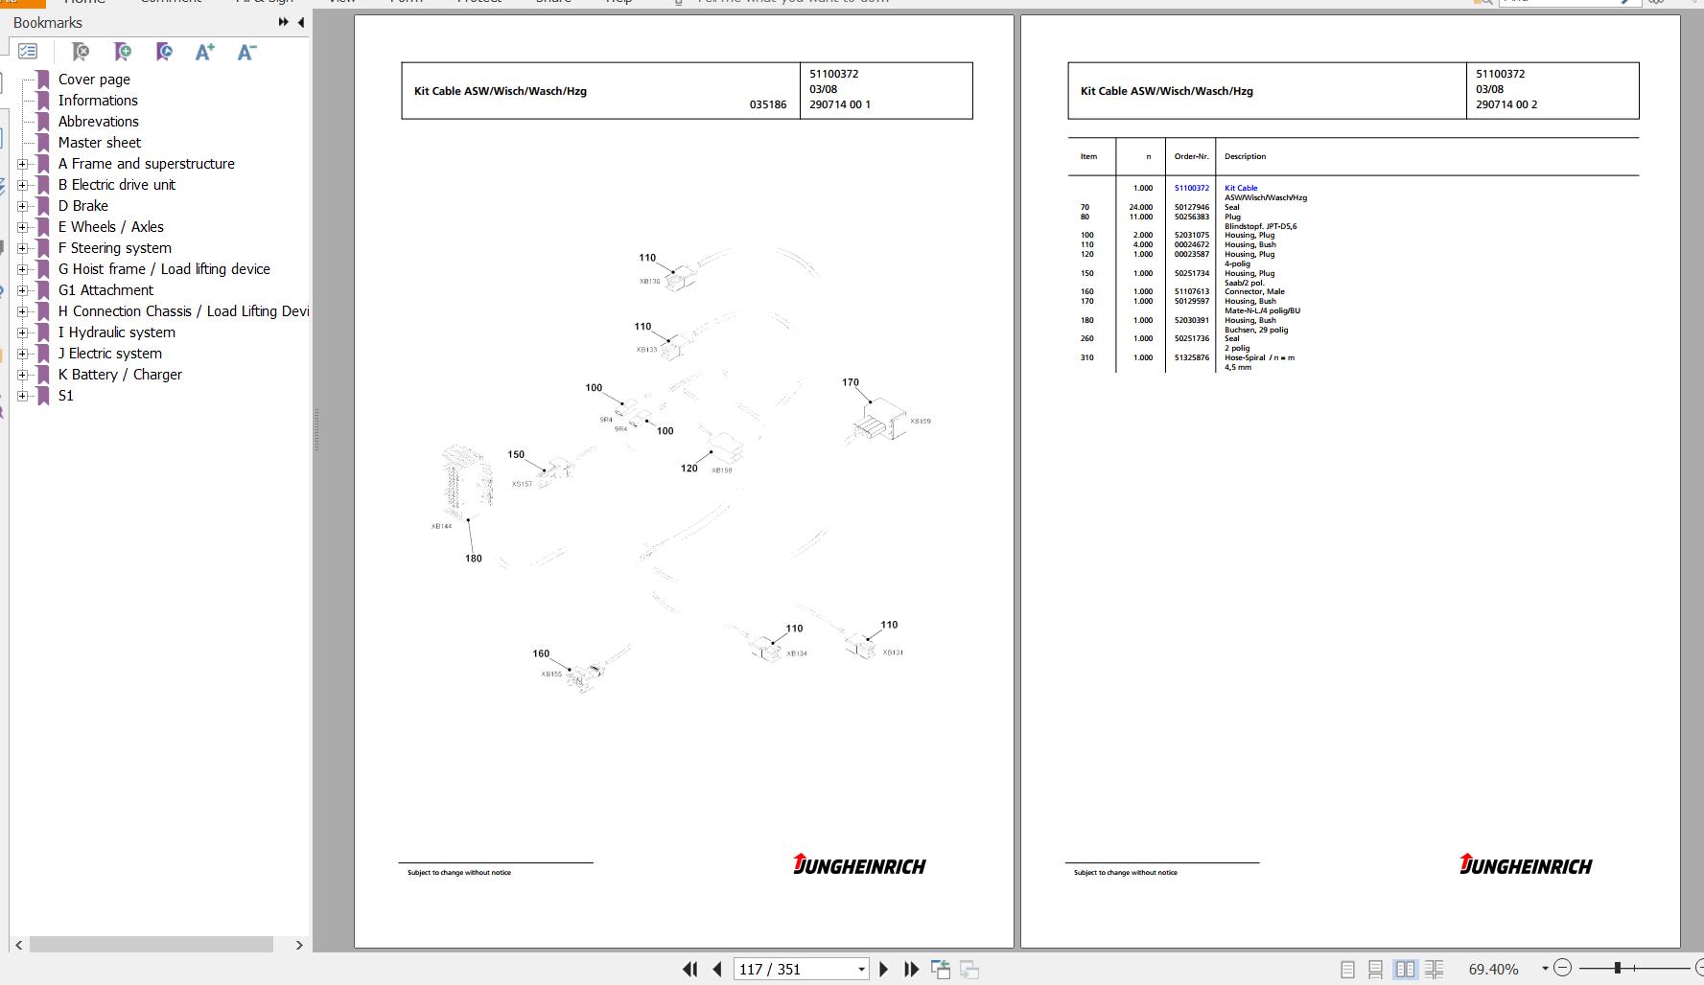The height and width of the screenshot is (985, 1704).
Task: Click item label 180 on diagram
Action: [474, 559]
